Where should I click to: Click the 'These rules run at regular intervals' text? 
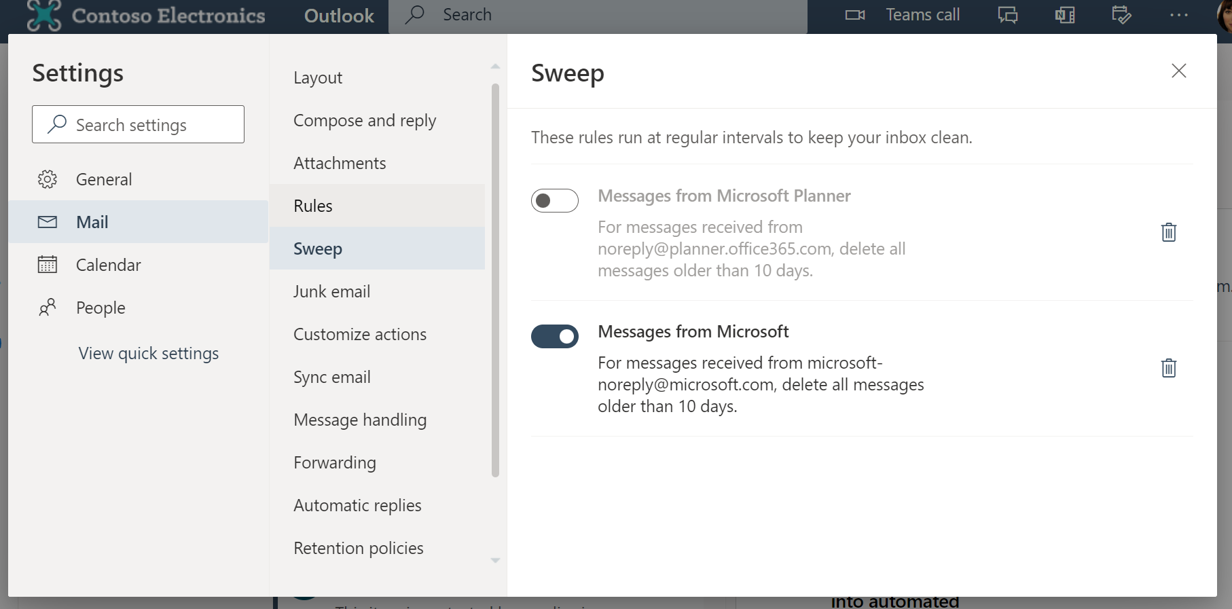click(x=752, y=137)
